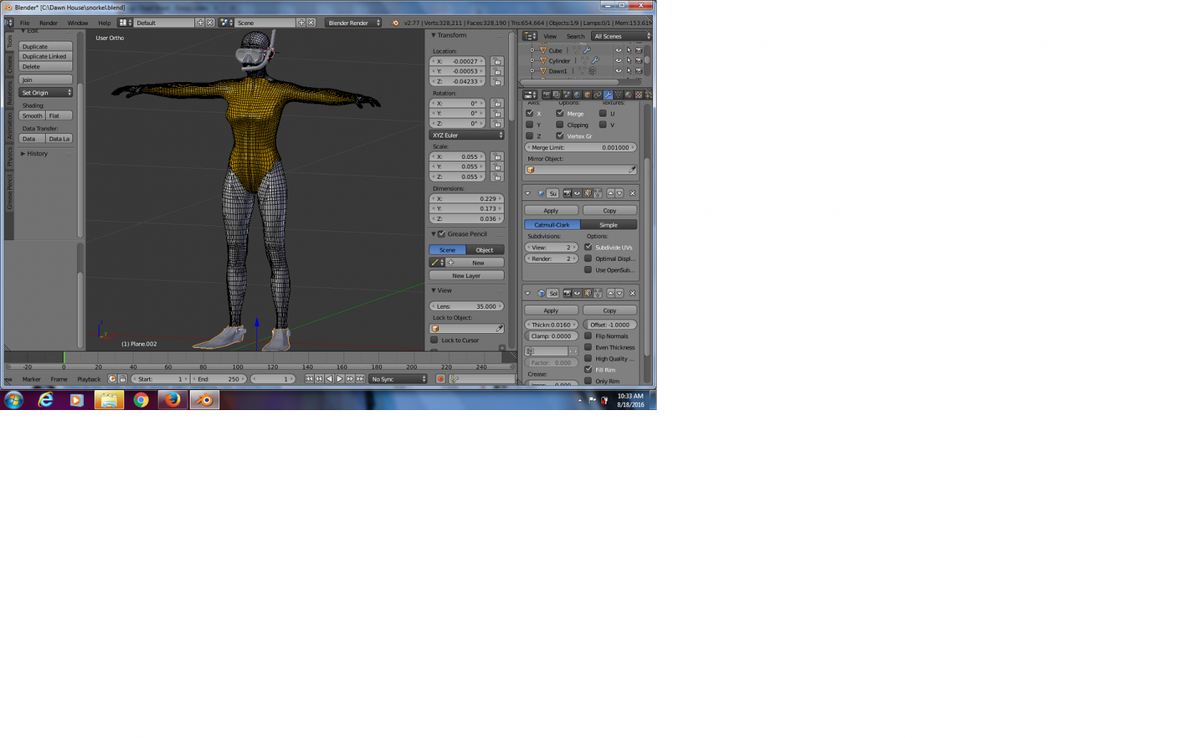1182x738 pixels.
Task: Open the Material sphere tab in Properties
Action: 629,95
